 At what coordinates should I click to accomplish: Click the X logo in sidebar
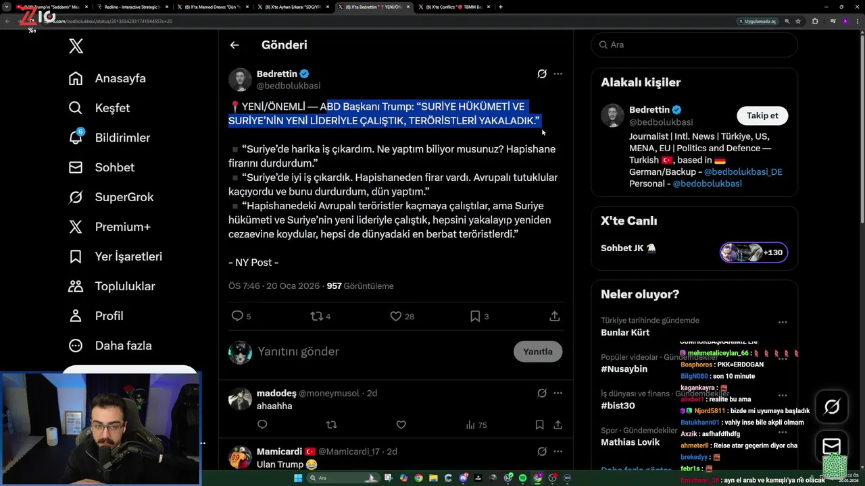pyautogui.click(x=76, y=46)
